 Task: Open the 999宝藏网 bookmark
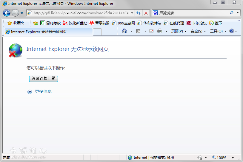pyautogui.click(x=124, y=23)
